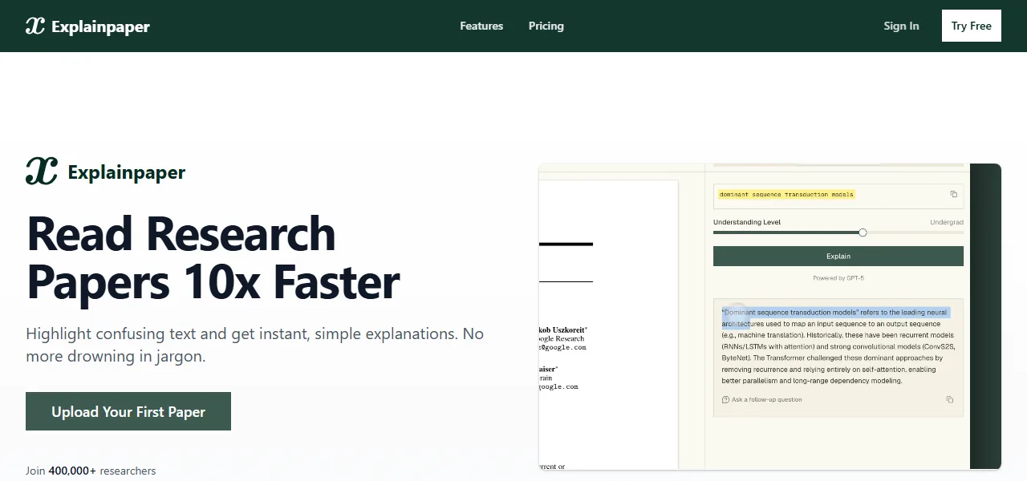1027x481 pixels.
Task: Click the Explainpaper logo icon in the header
Action: click(35, 26)
